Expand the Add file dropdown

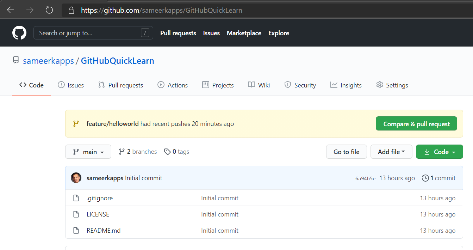pos(391,151)
